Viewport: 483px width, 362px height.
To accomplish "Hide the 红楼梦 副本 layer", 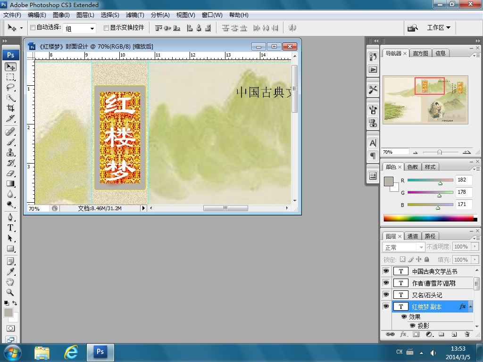I will coord(386,306).
